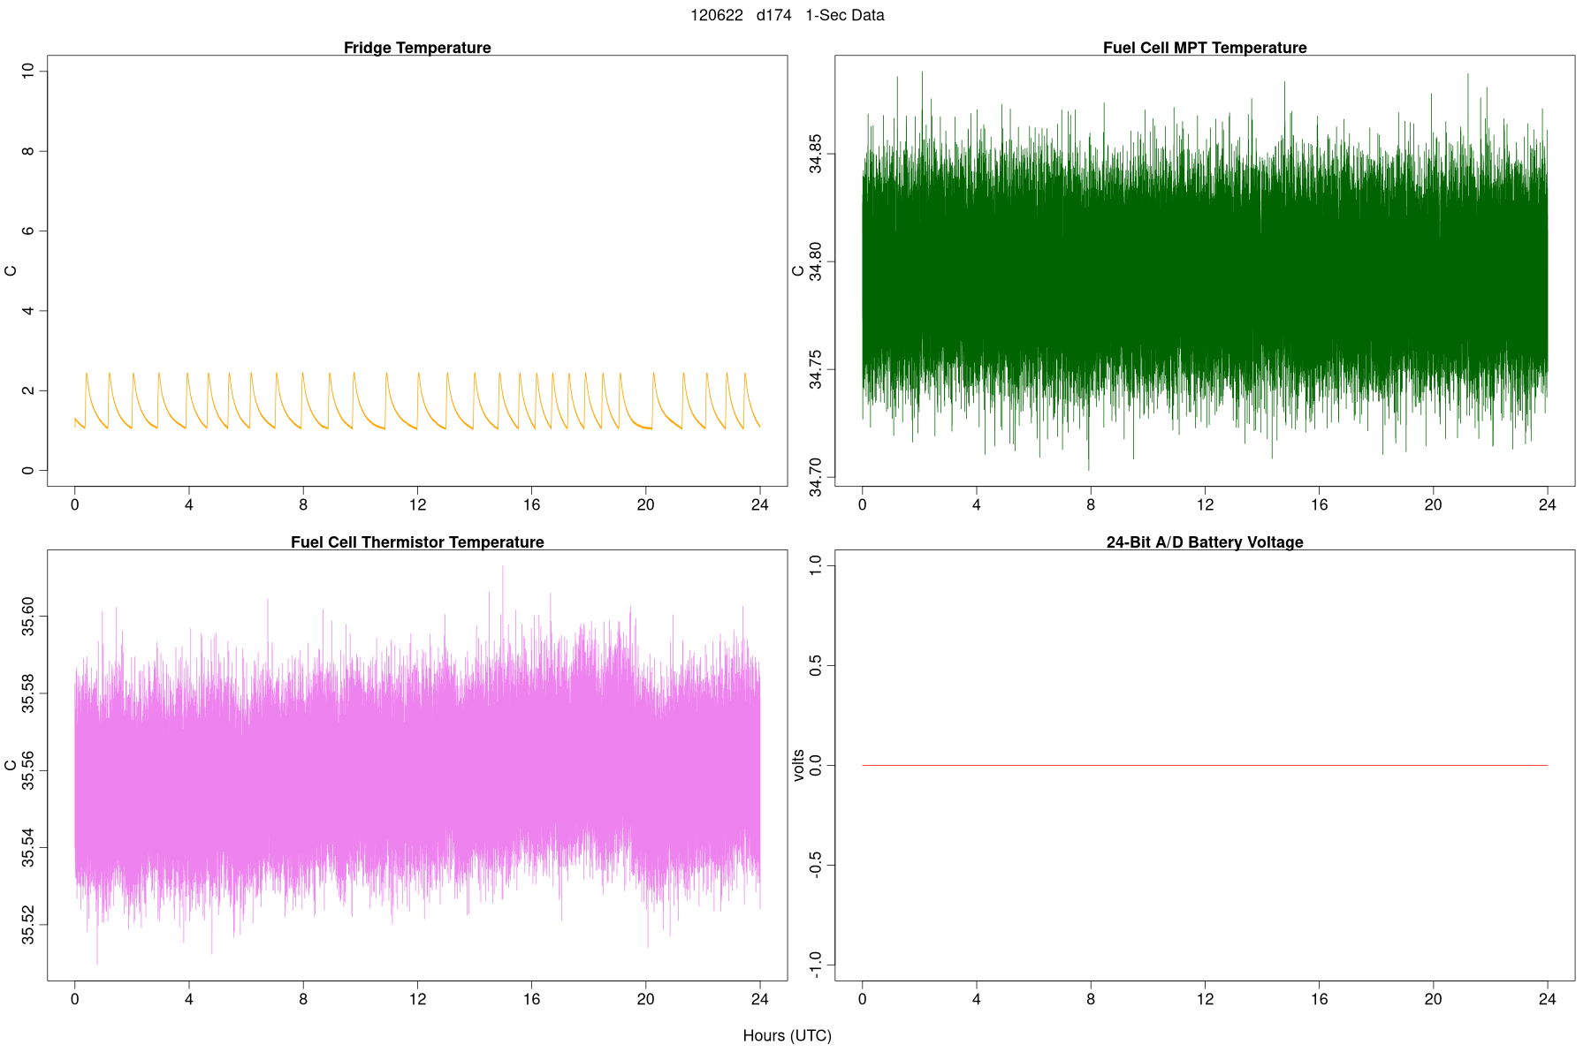Click the "2" tick on Fridge Temperature y-axis
Screen dimensions: 1591x1060
(28, 390)
